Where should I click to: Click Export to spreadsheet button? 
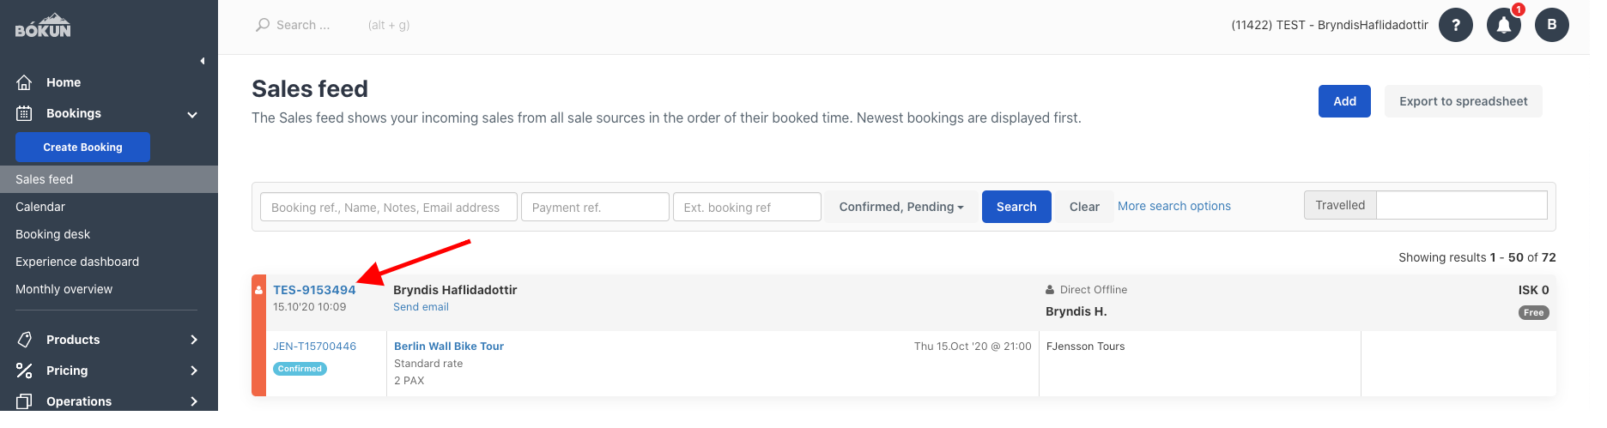coord(1463,101)
